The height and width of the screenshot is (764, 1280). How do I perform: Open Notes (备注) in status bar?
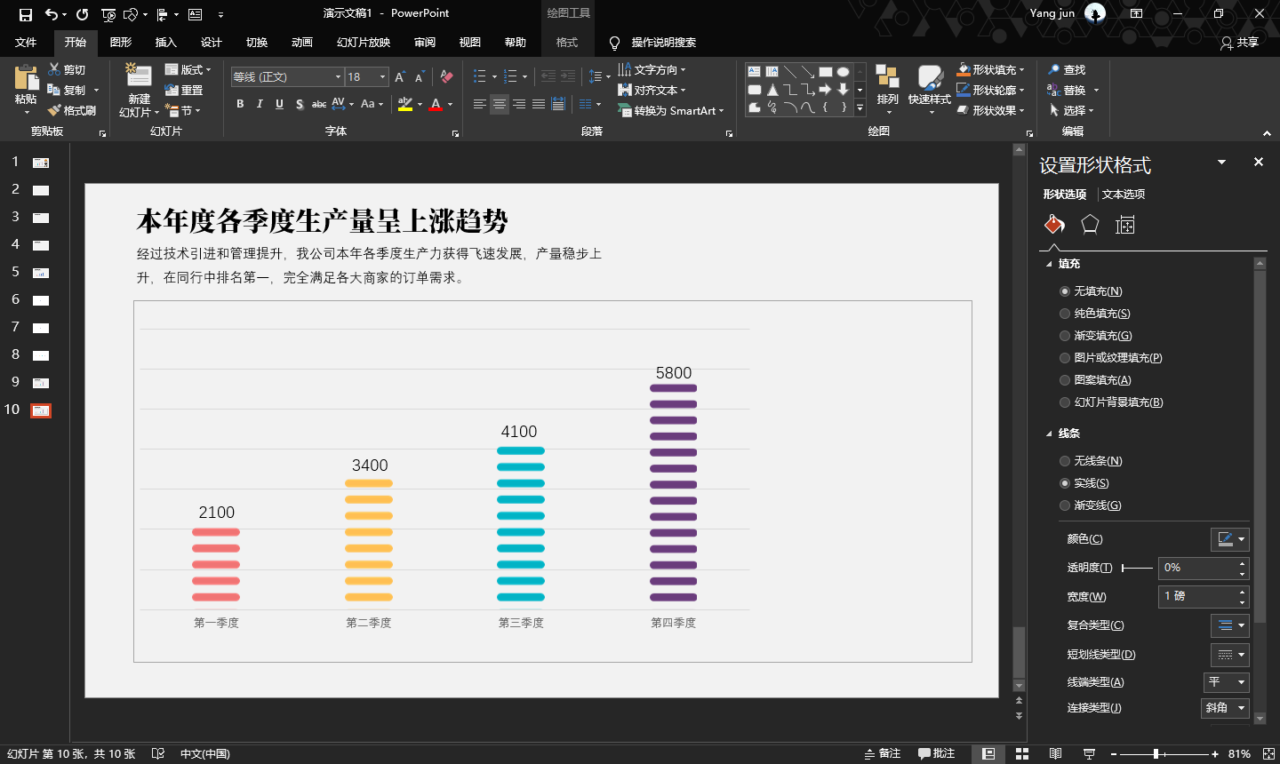(x=882, y=753)
